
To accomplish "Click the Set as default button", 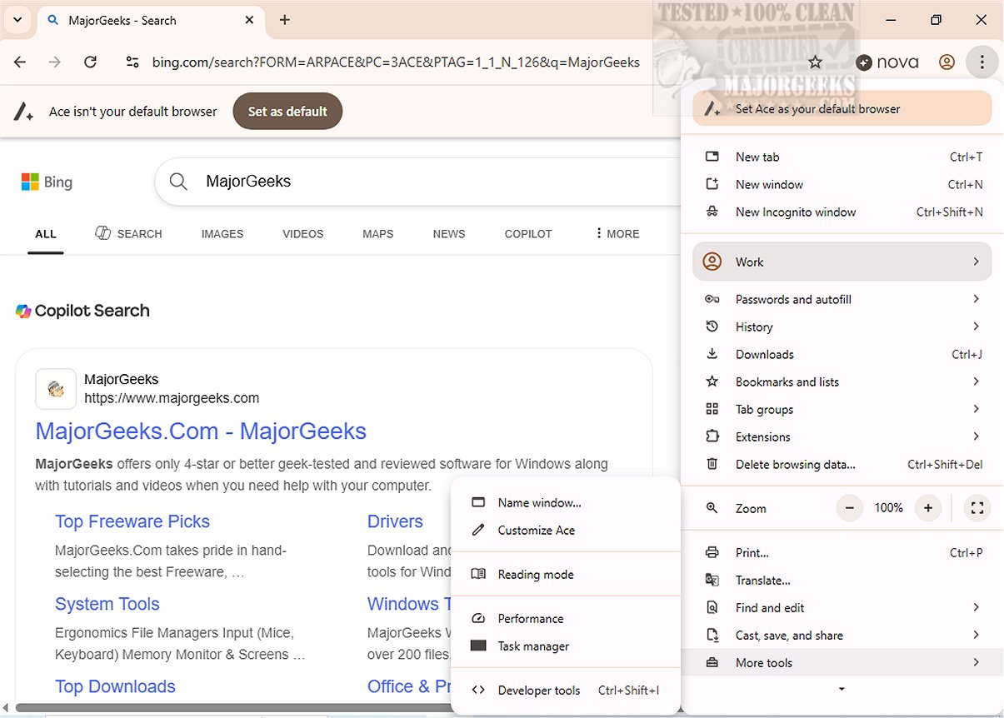I will click(287, 112).
